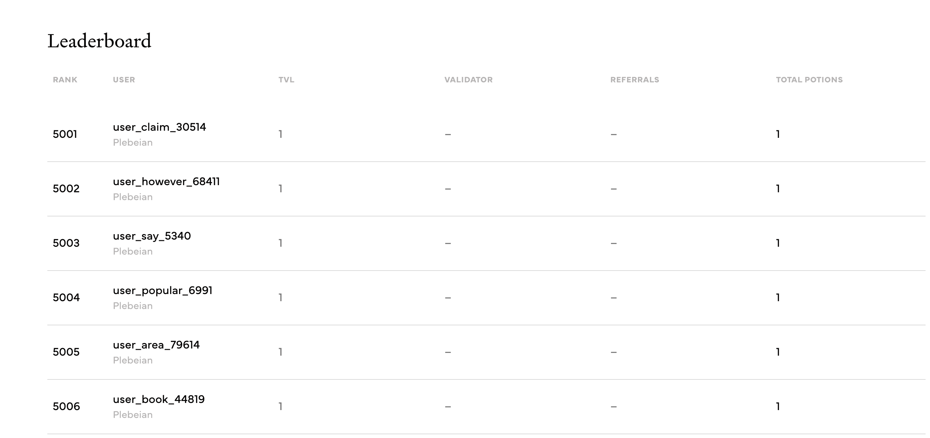Click the REFERRALS column header

(x=635, y=80)
